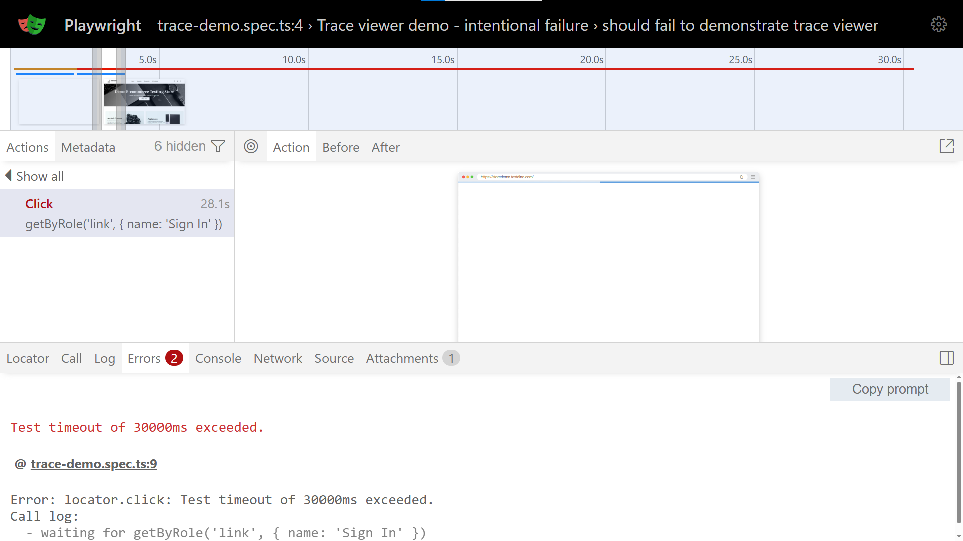Select the Click getByRole Sign In action

(x=116, y=213)
